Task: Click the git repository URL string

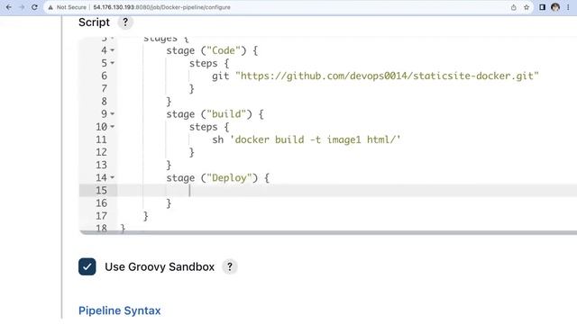Action: point(387,76)
